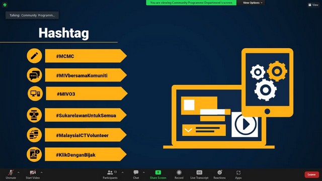Click the green Share Screen icon
This screenshot has height=181, width=322.
point(158,172)
